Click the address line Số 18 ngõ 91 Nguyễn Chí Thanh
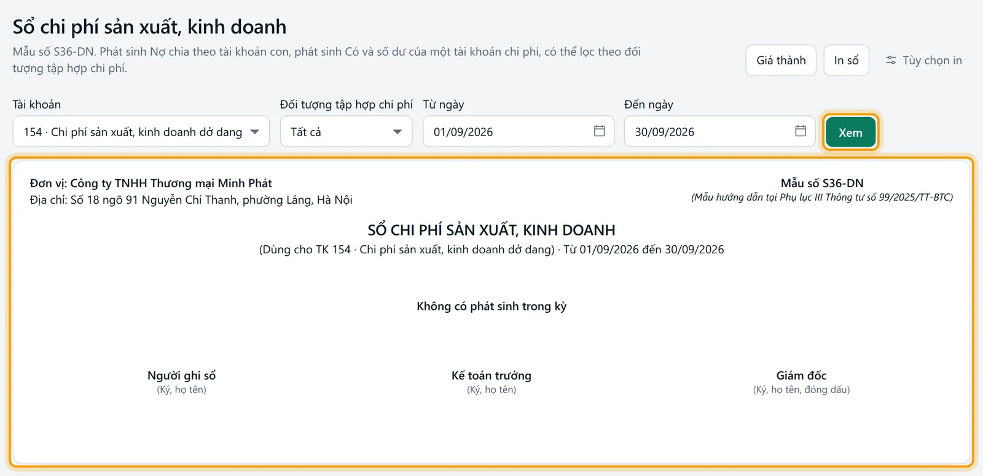Screen dimensions: 983x476 (x=191, y=200)
